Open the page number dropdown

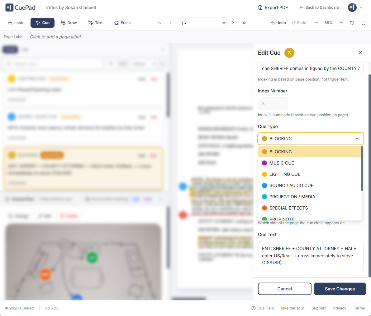point(202,23)
